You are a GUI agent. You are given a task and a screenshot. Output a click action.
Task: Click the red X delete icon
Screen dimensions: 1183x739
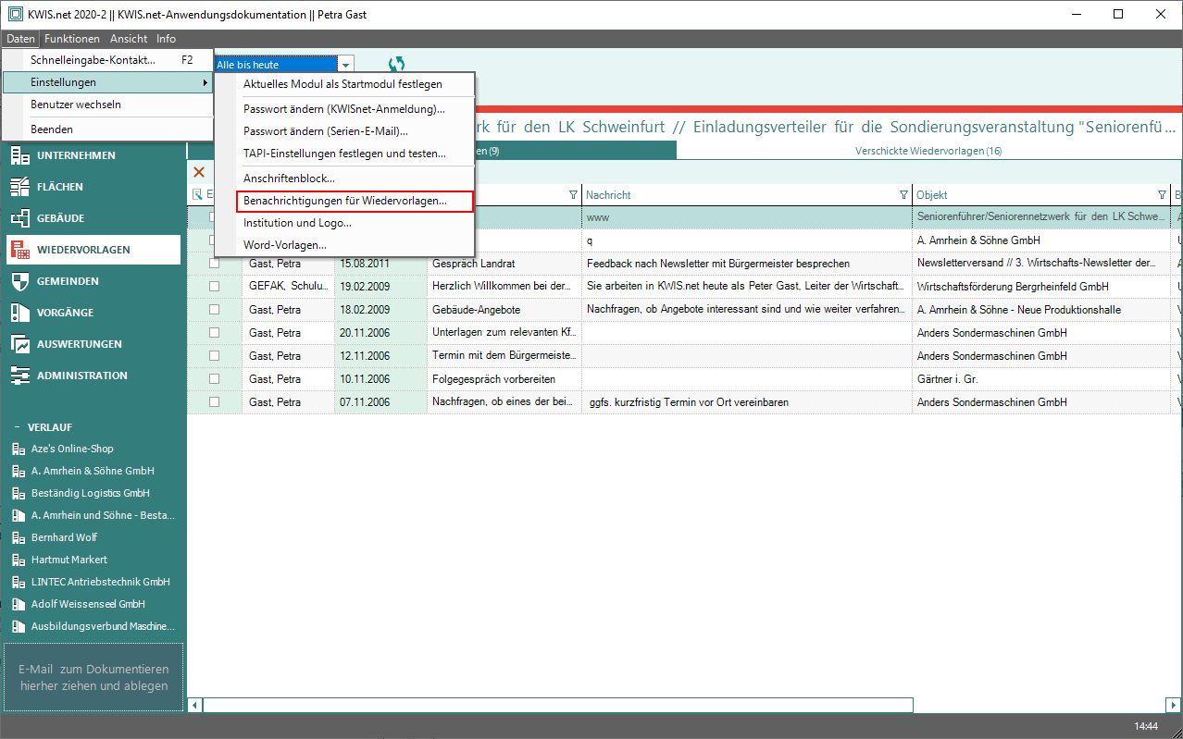(198, 172)
